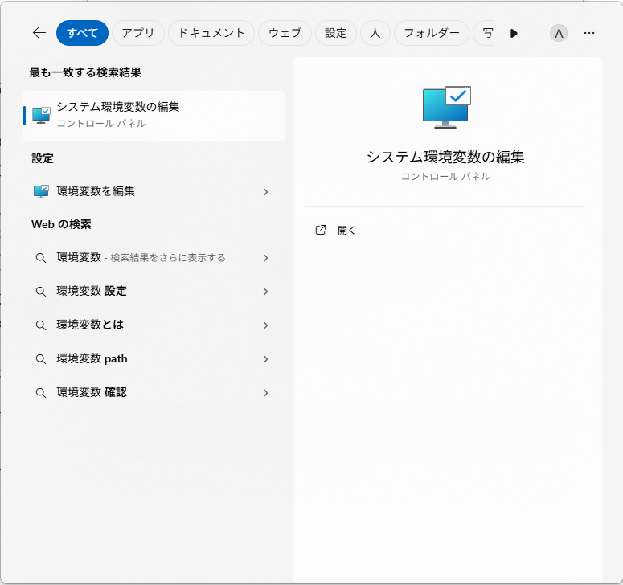Switch to the 設定 filter tab
Viewport: 623px width, 585px height.
click(x=336, y=33)
